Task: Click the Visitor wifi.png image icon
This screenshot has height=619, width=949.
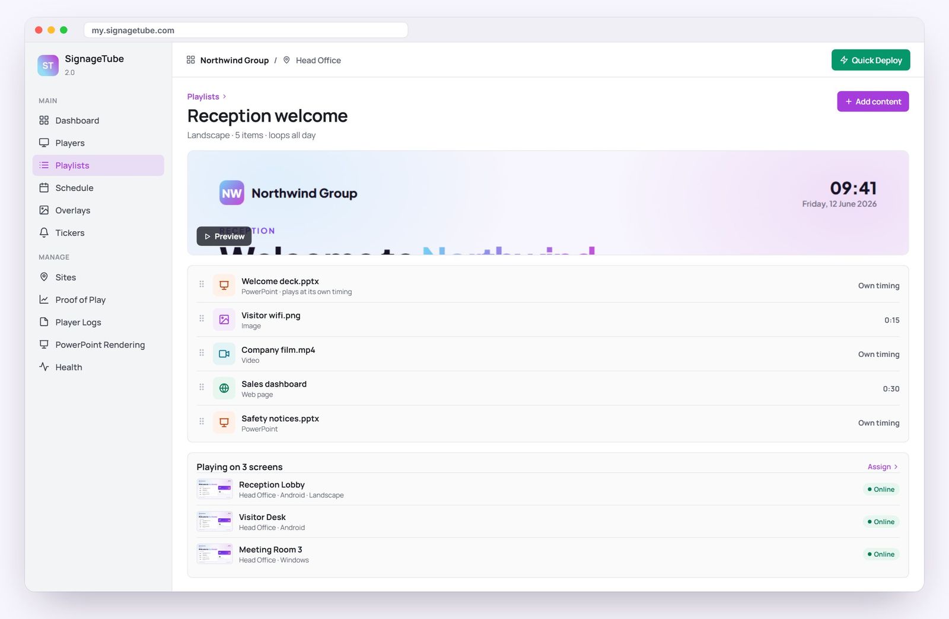Action: coord(224,320)
